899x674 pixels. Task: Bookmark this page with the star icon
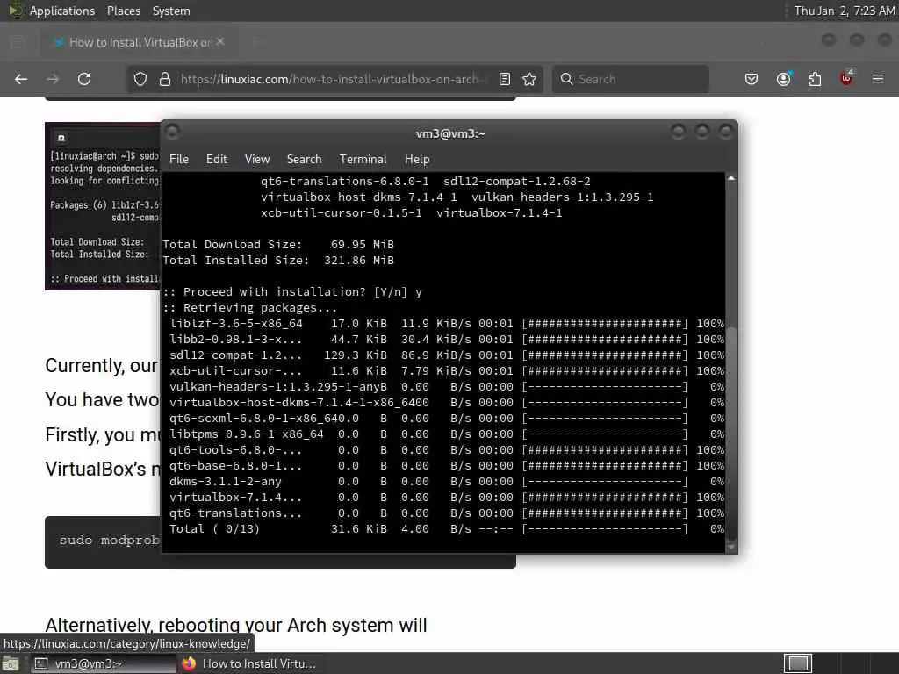529,79
